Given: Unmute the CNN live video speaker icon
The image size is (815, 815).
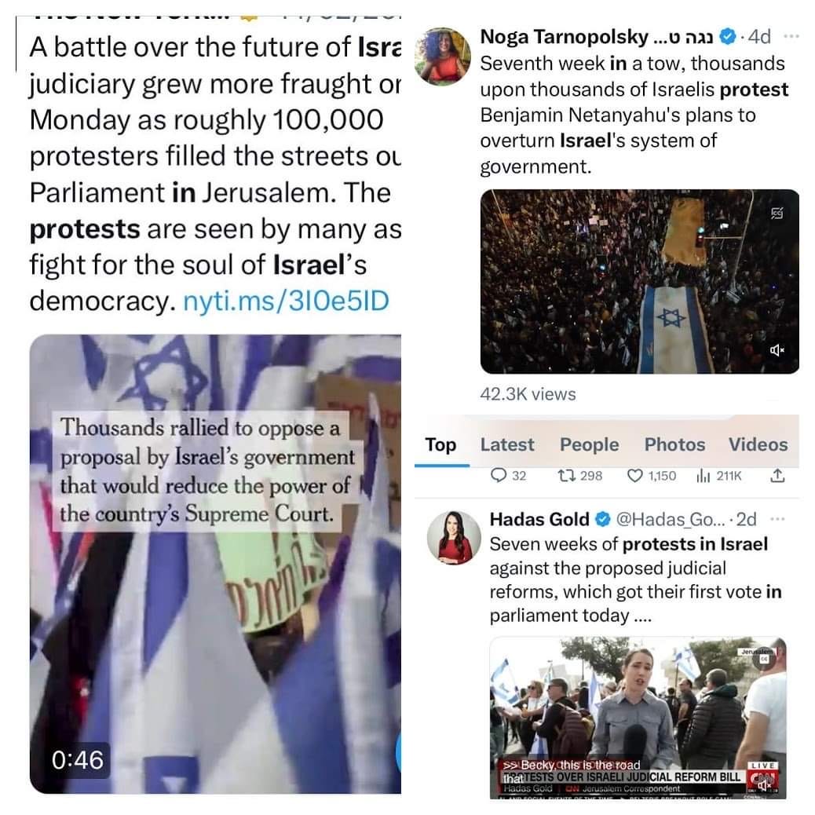Looking at the screenshot, I should 762,785.
